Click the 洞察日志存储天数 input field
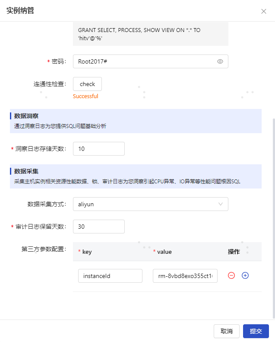Viewport: 275px width, 342px height. tap(99, 149)
